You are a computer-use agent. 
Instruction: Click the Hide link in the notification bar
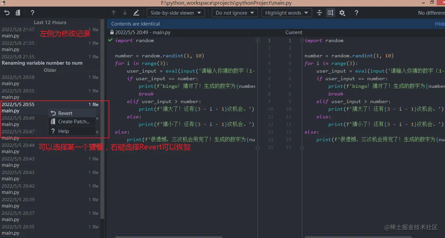(x=440, y=24)
